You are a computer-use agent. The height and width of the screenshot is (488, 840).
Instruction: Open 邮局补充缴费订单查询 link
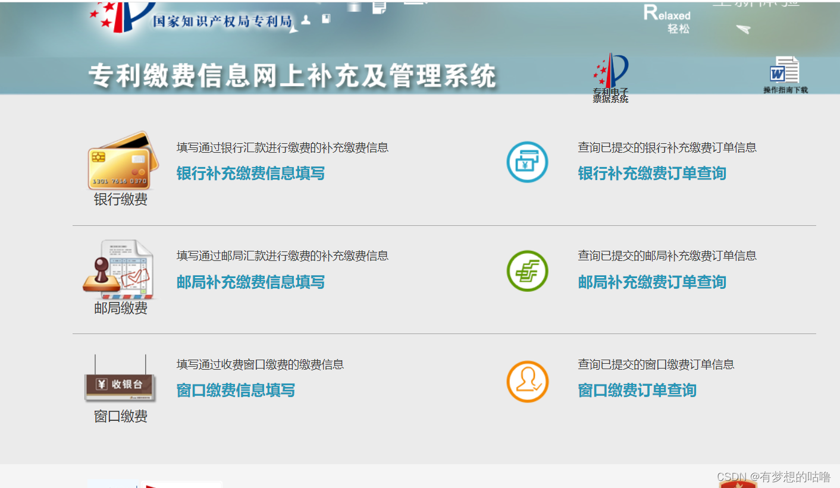pos(652,282)
